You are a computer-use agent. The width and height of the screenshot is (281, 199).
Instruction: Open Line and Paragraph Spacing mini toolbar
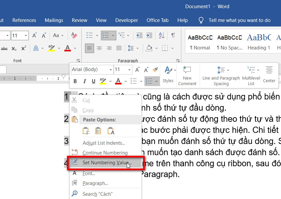(221, 76)
